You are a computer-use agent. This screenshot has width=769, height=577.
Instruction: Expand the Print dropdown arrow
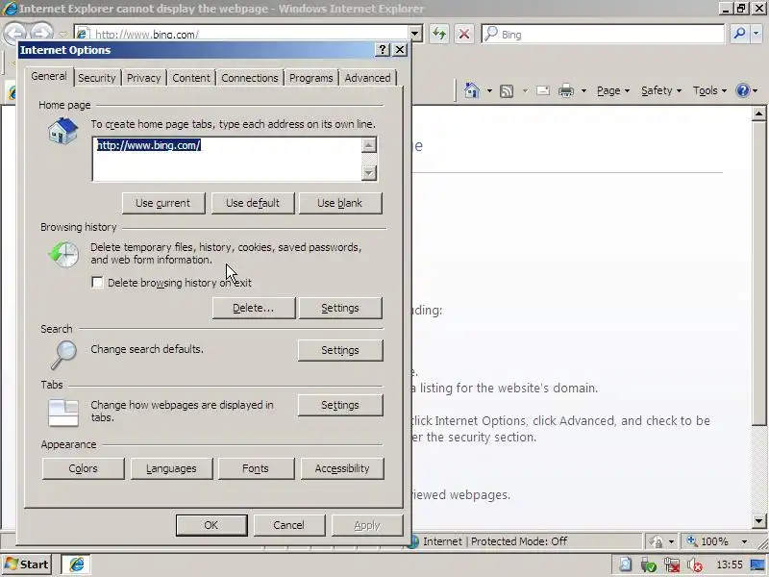click(583, 90)
